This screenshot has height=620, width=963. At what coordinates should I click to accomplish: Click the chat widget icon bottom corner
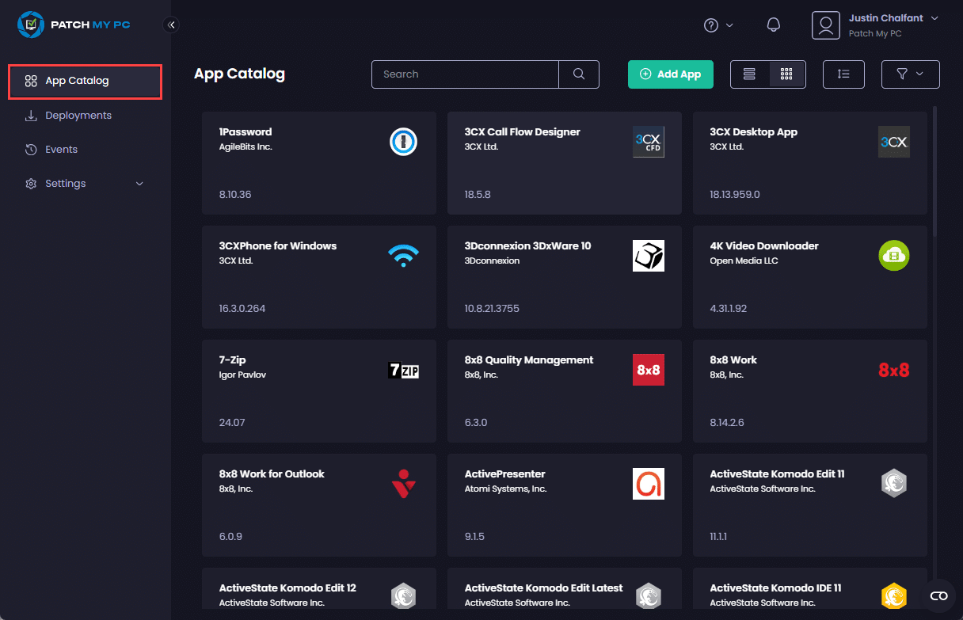tap(938, 595)
